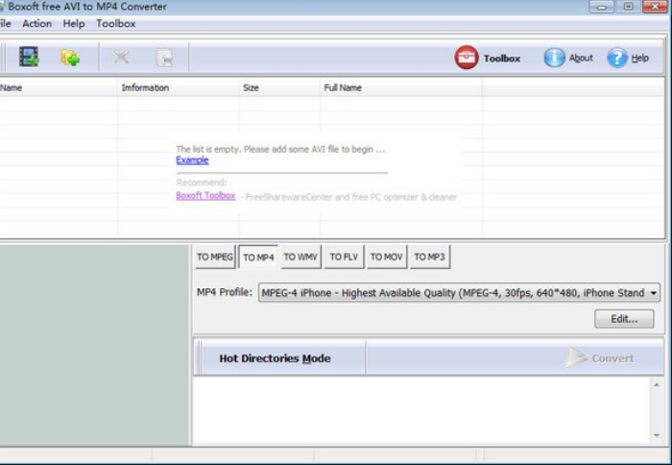Switch to the TO WMV tab
Image resolution: width=672 pixels, height=465 pixels.
coord(300,257)
